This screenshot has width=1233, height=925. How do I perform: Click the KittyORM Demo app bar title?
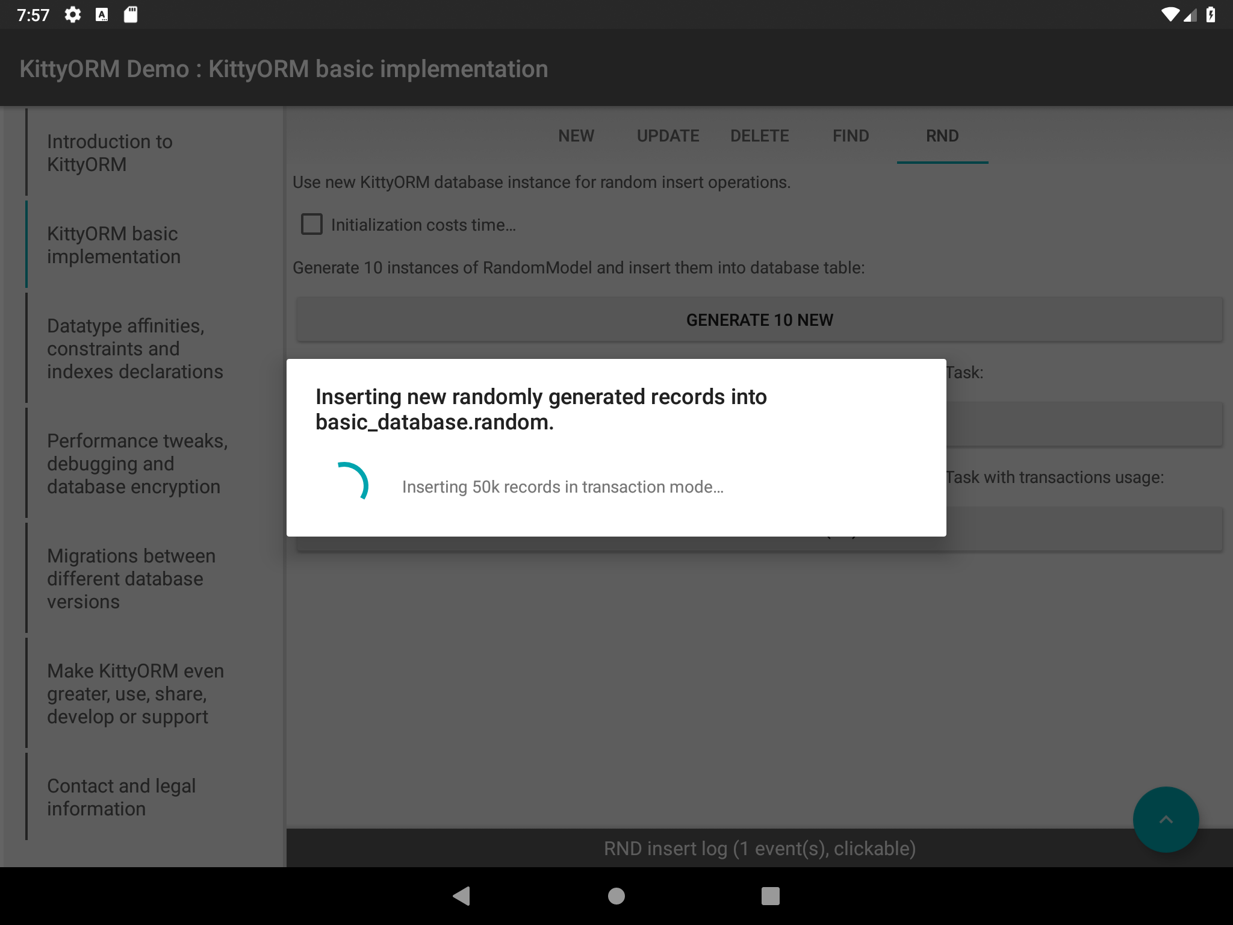coord(284,69)
